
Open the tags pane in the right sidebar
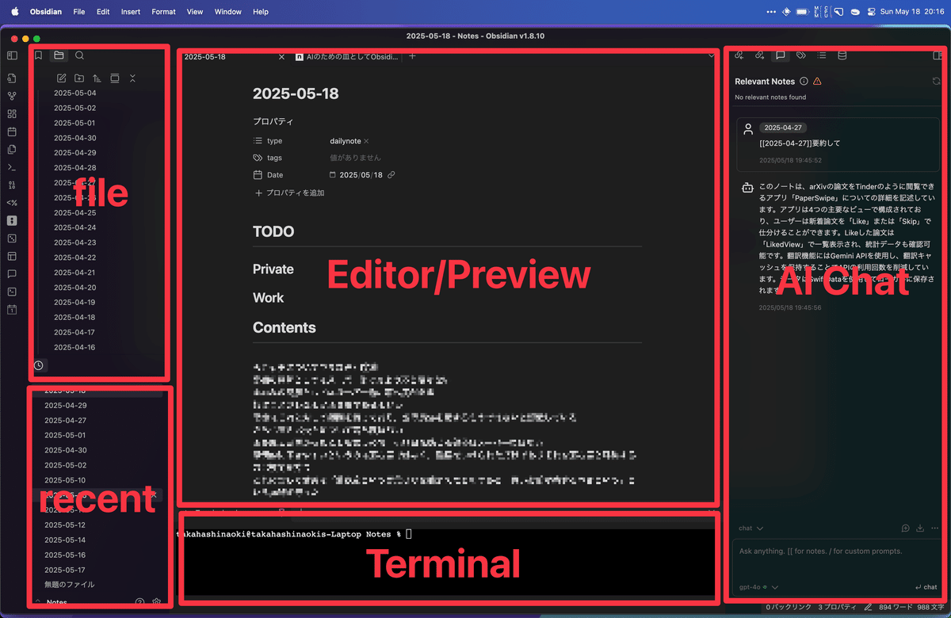[800, 55]
